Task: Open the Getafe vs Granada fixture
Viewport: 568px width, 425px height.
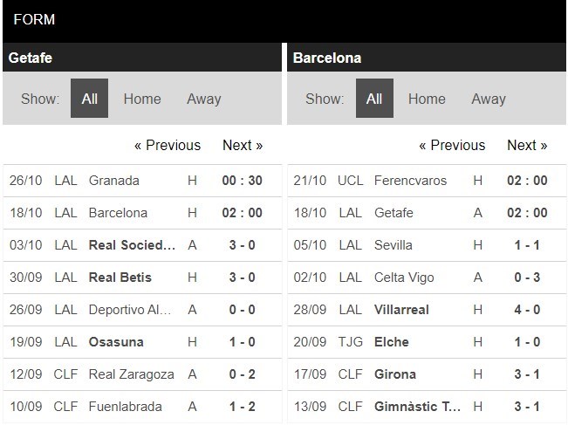Action: (114, 181)
